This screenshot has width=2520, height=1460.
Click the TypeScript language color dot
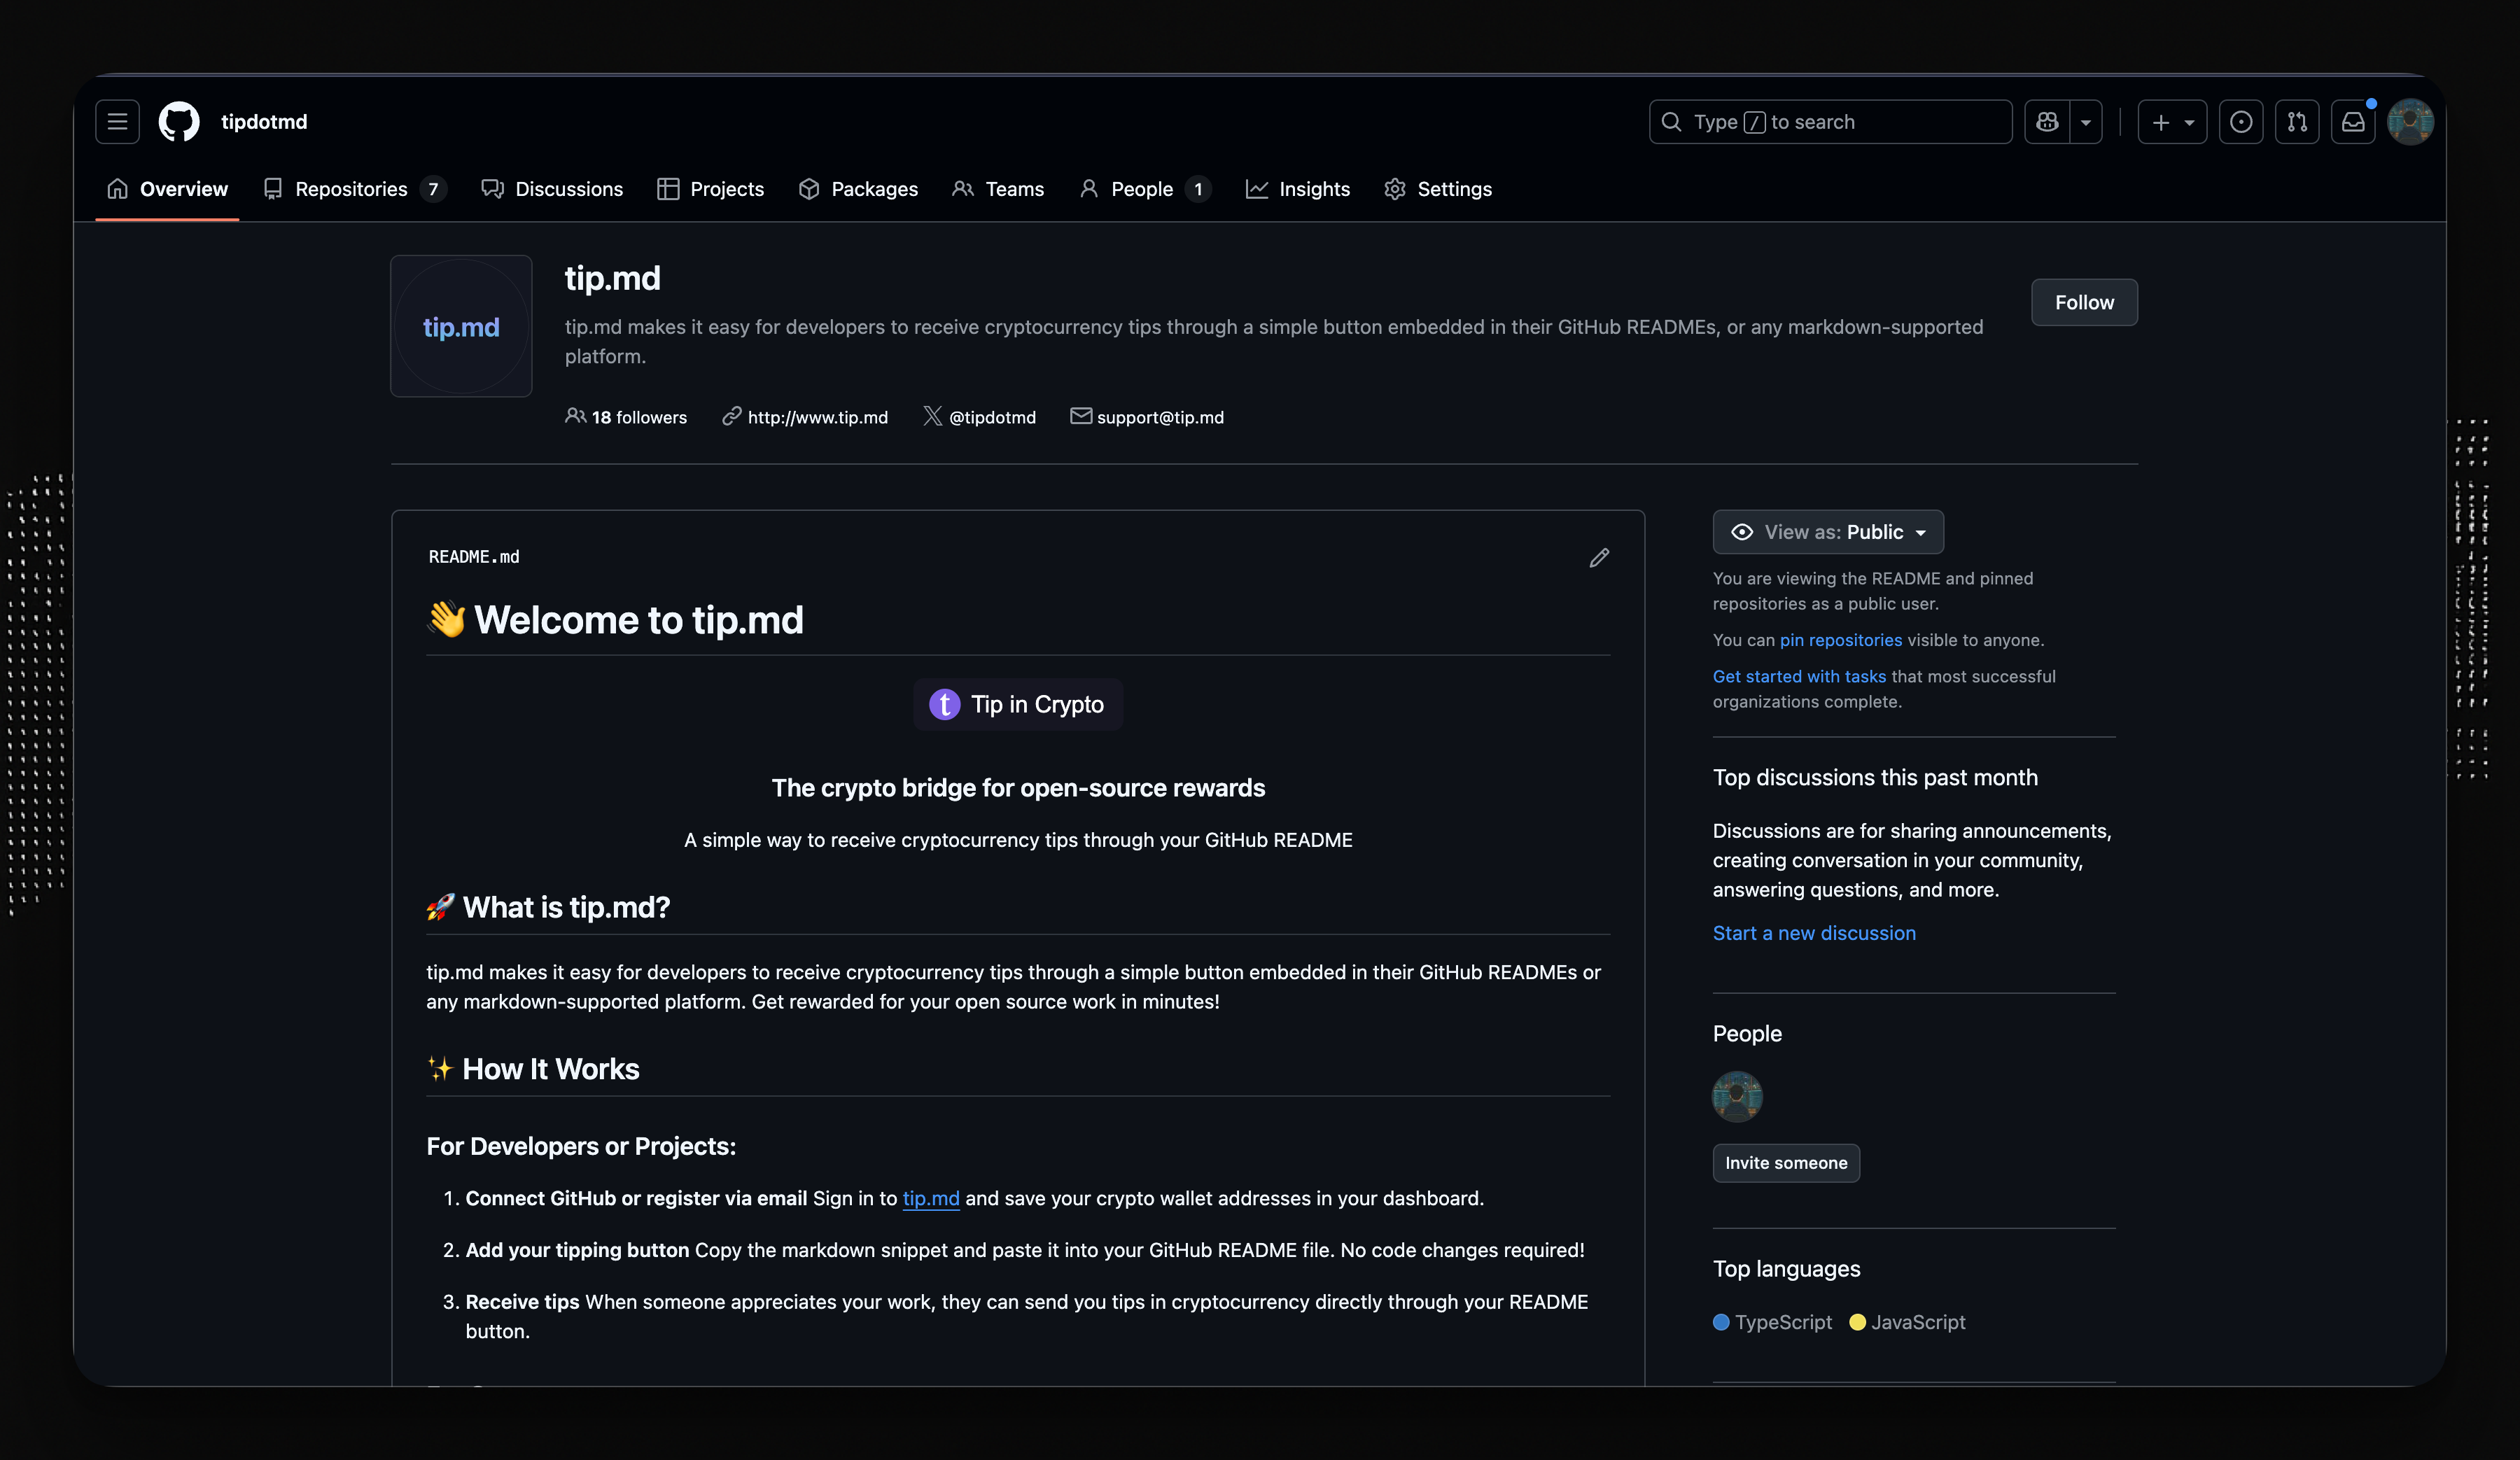(x=1721, y=1322)
